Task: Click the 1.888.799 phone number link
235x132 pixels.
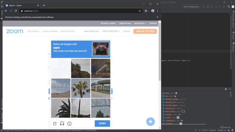Action: click(x=125, y=23)
